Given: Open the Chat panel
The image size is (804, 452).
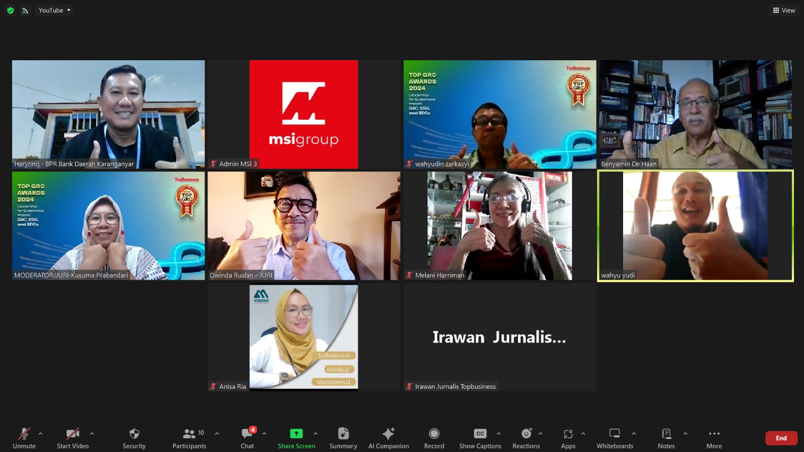Looking at the screenshot, I should (247, 438).
